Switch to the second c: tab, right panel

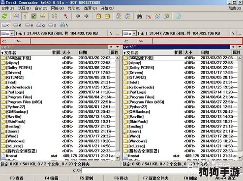[x=145, y=41]
